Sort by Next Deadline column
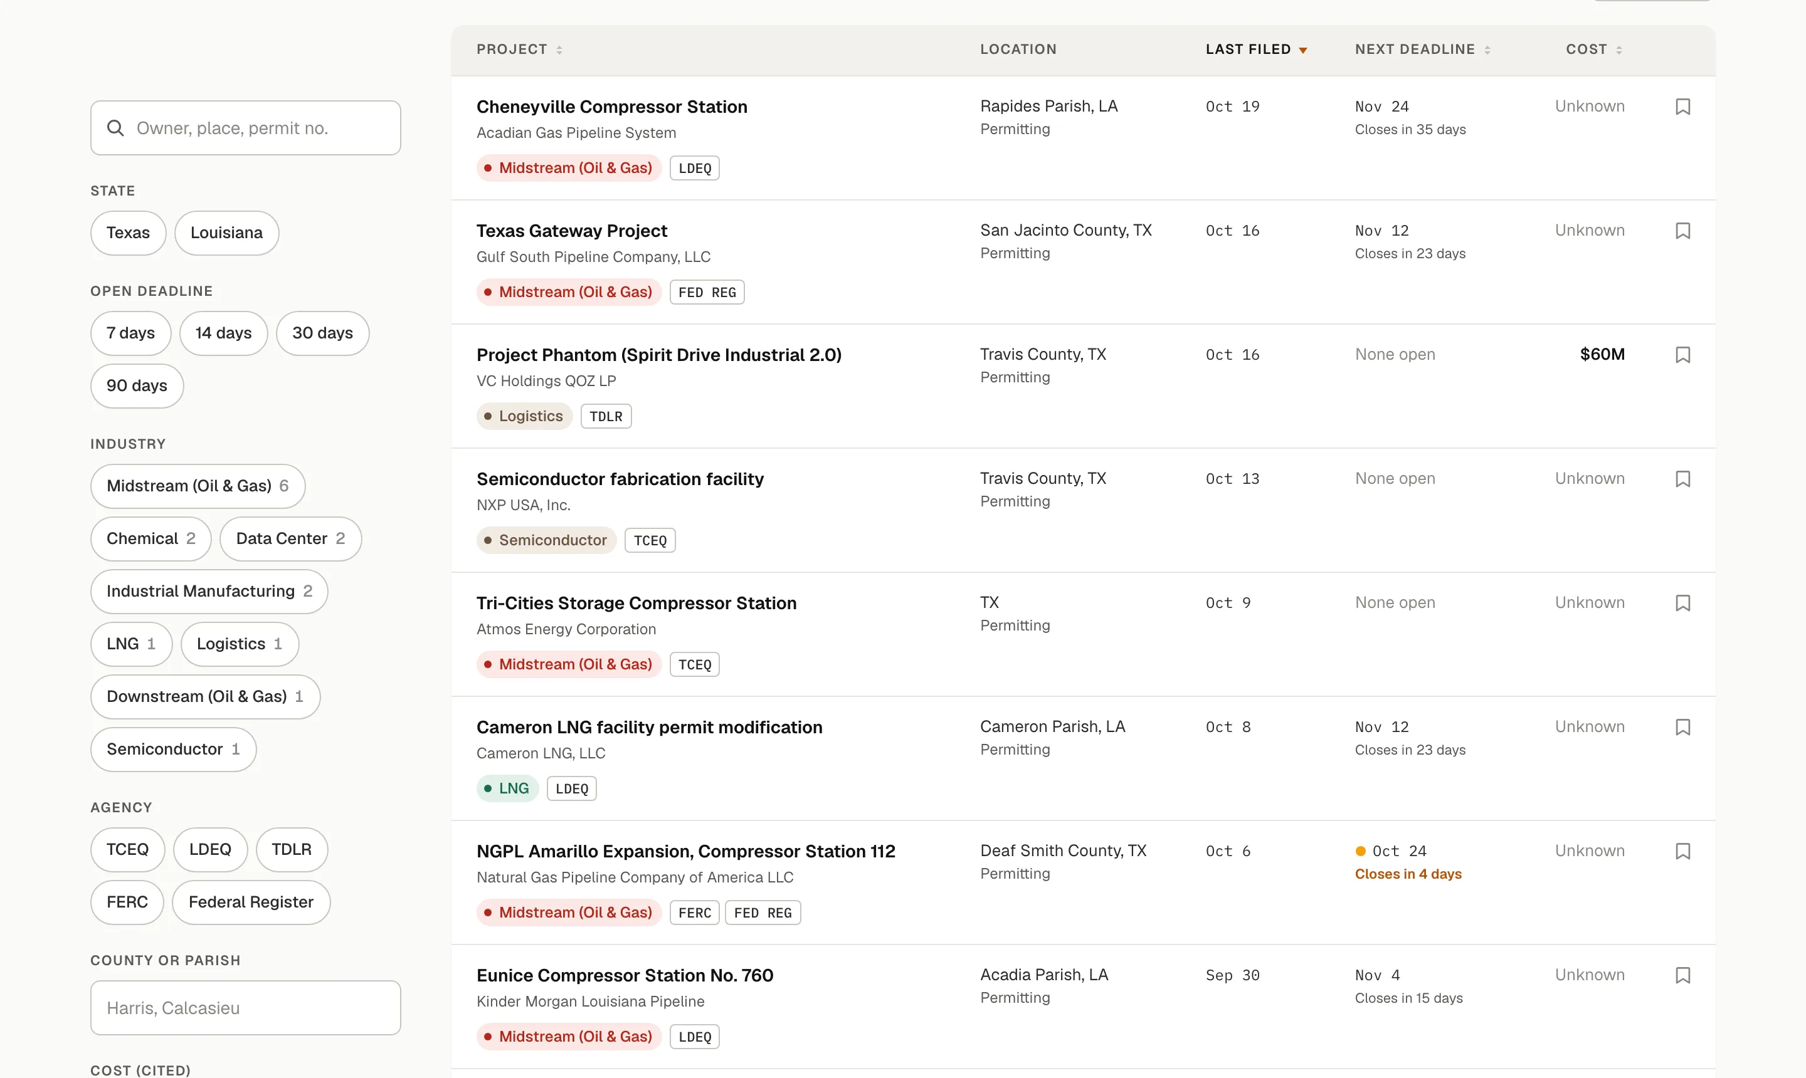This screenshot has width=1806, height=1078. 1422,50
